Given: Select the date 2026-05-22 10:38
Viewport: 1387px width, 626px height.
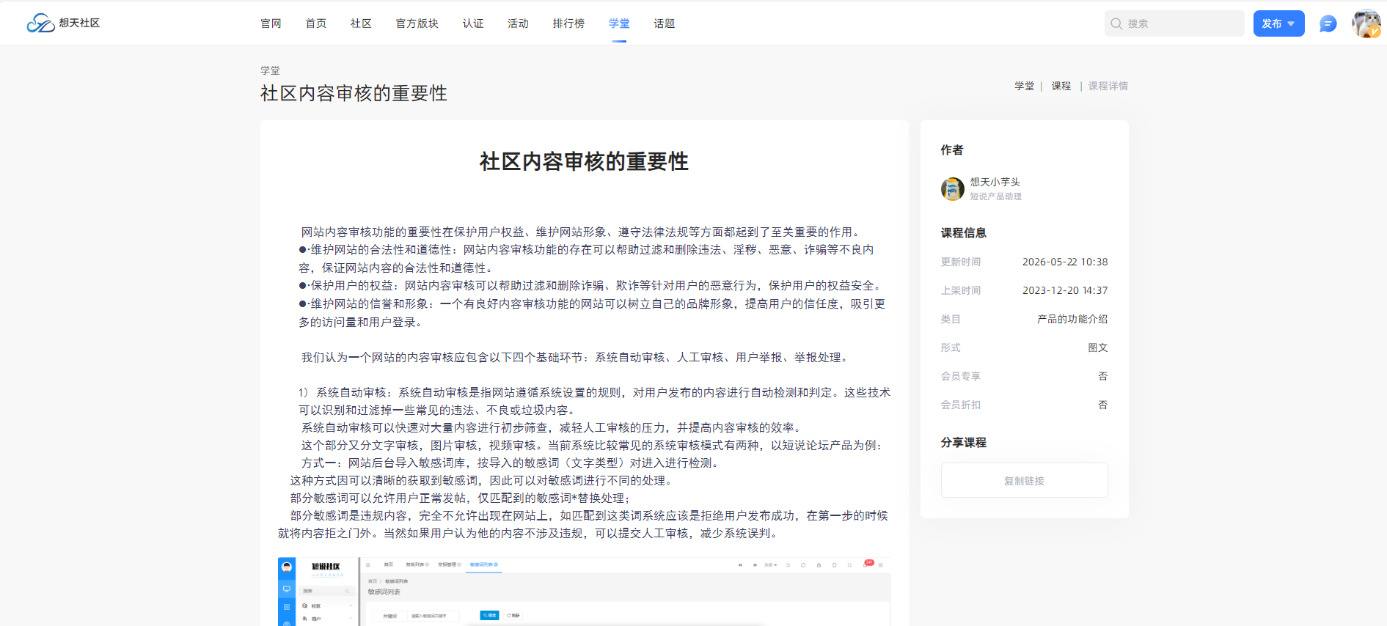Looking at the screenshot, I should coord(1065,262).
